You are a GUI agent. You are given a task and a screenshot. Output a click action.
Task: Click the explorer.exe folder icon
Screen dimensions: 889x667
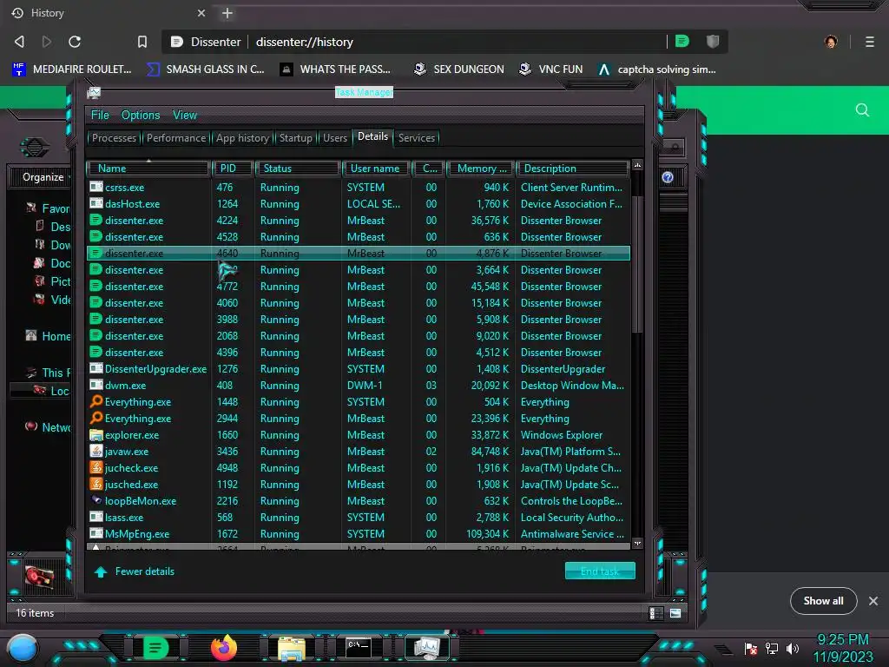(96, 435)
